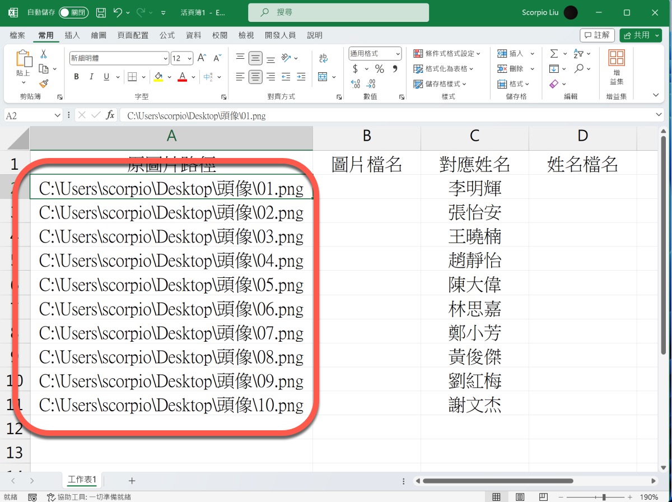672x502 pixels.
Task: Toggle align right button
Action: (x=271, y=77)
